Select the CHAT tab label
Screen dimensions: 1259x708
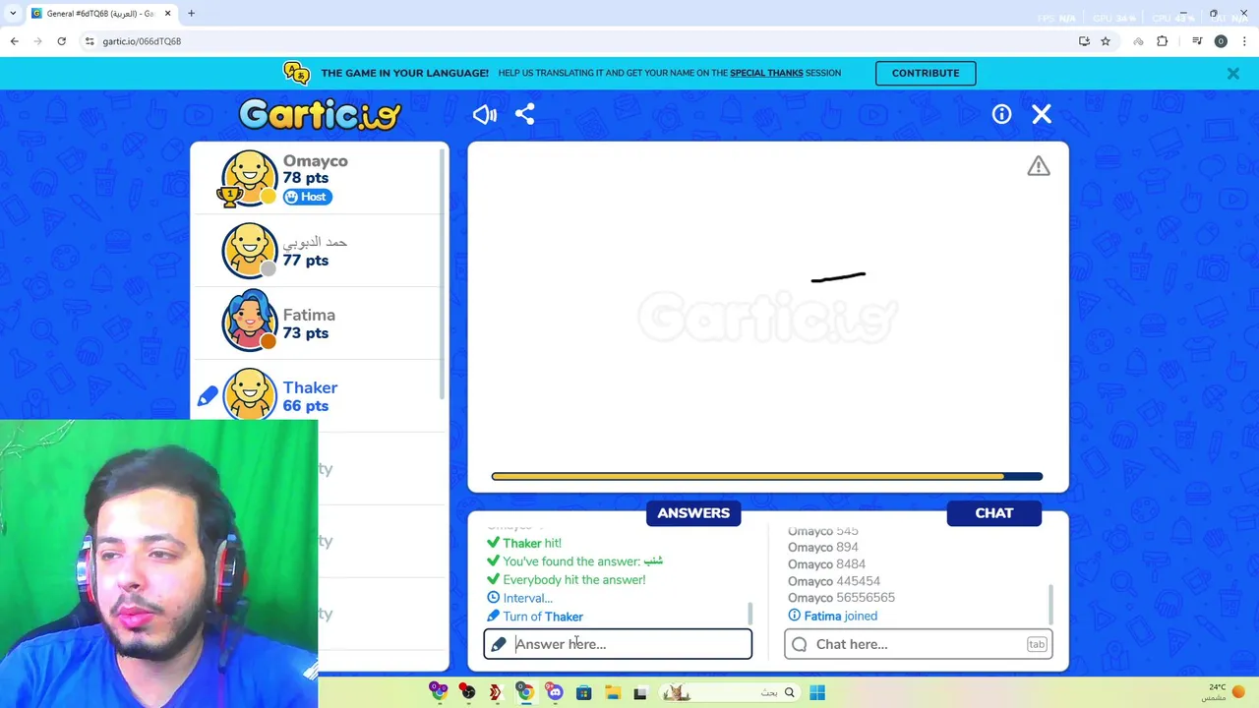click(994, 513)
